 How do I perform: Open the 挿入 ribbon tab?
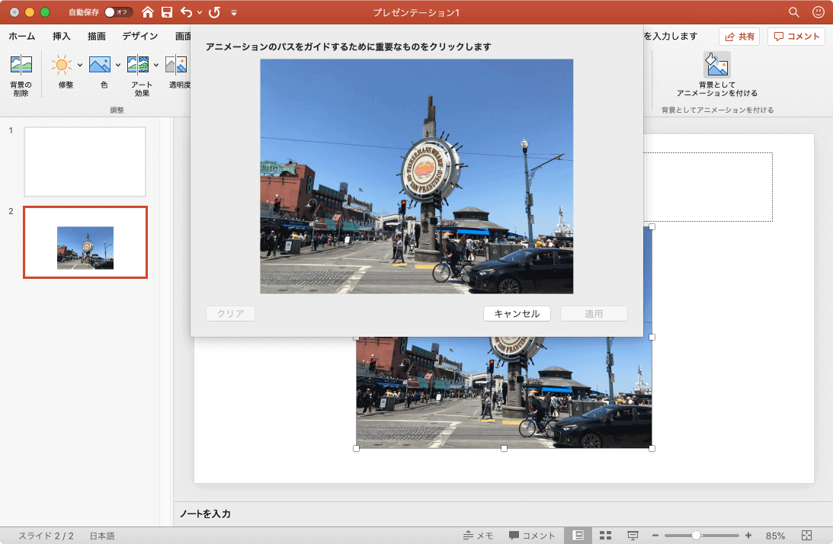(61, 36)
